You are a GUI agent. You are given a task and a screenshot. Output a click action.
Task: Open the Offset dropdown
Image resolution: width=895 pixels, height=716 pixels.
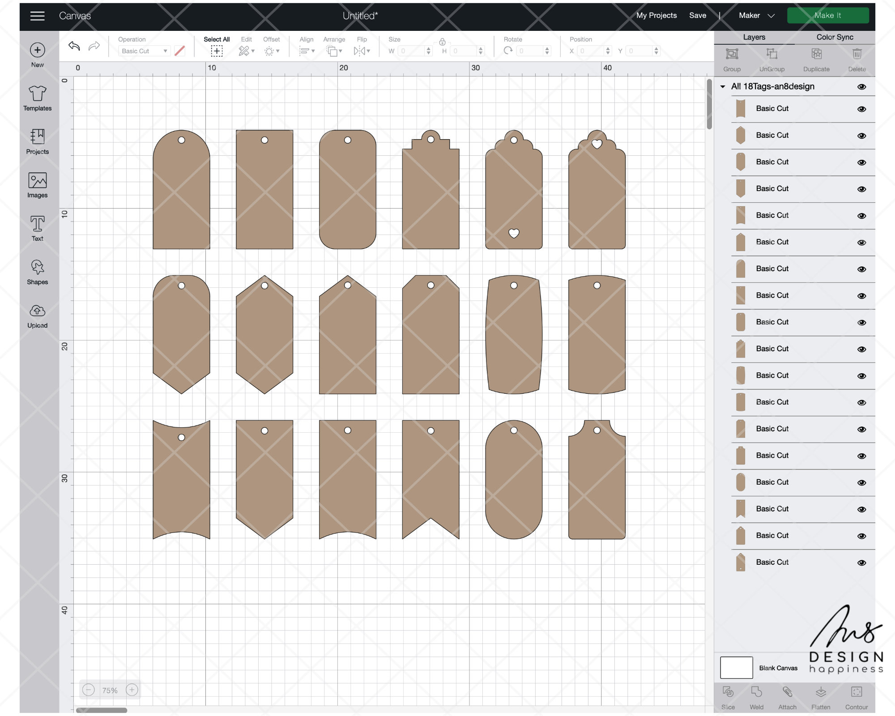tap(271, 51)
